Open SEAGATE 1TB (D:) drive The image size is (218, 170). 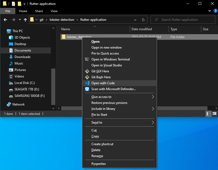tap(27, 89)
